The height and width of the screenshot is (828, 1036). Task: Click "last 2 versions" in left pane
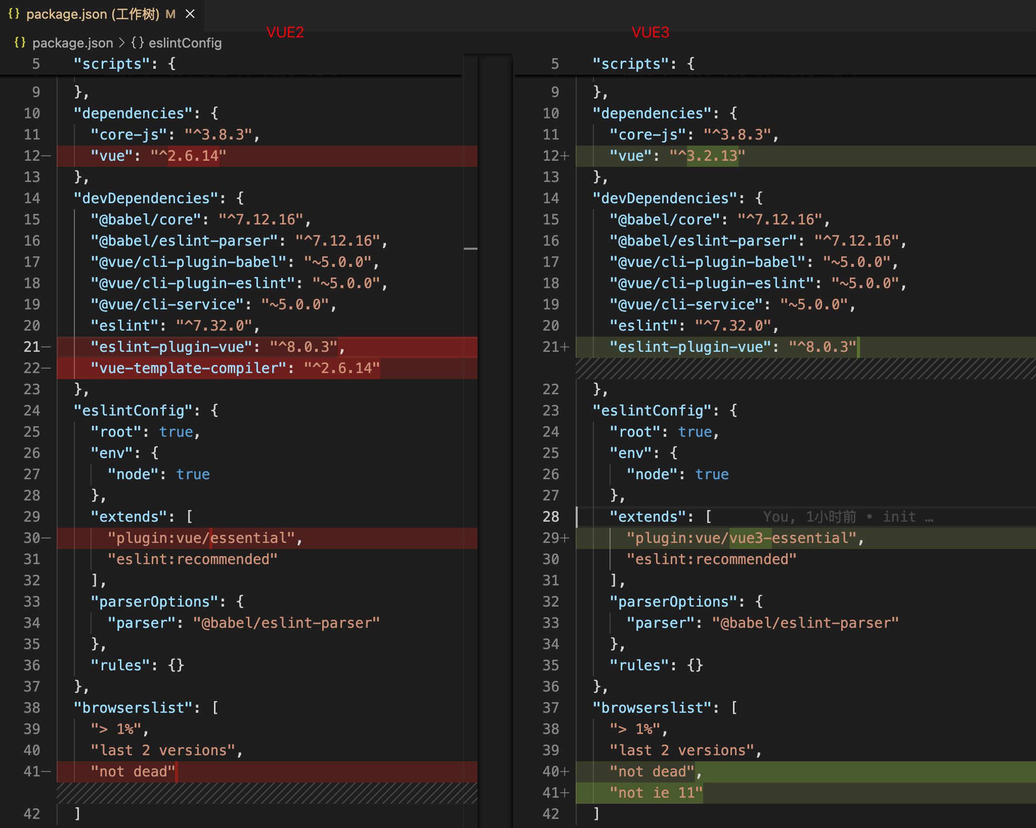(x=163, y=750)
